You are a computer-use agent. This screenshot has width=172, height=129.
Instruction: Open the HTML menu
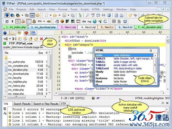coord(96,9)
